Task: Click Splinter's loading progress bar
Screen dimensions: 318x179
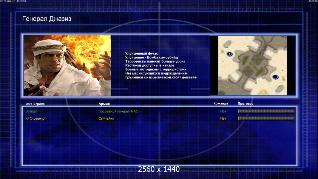Action: (266, 111)
